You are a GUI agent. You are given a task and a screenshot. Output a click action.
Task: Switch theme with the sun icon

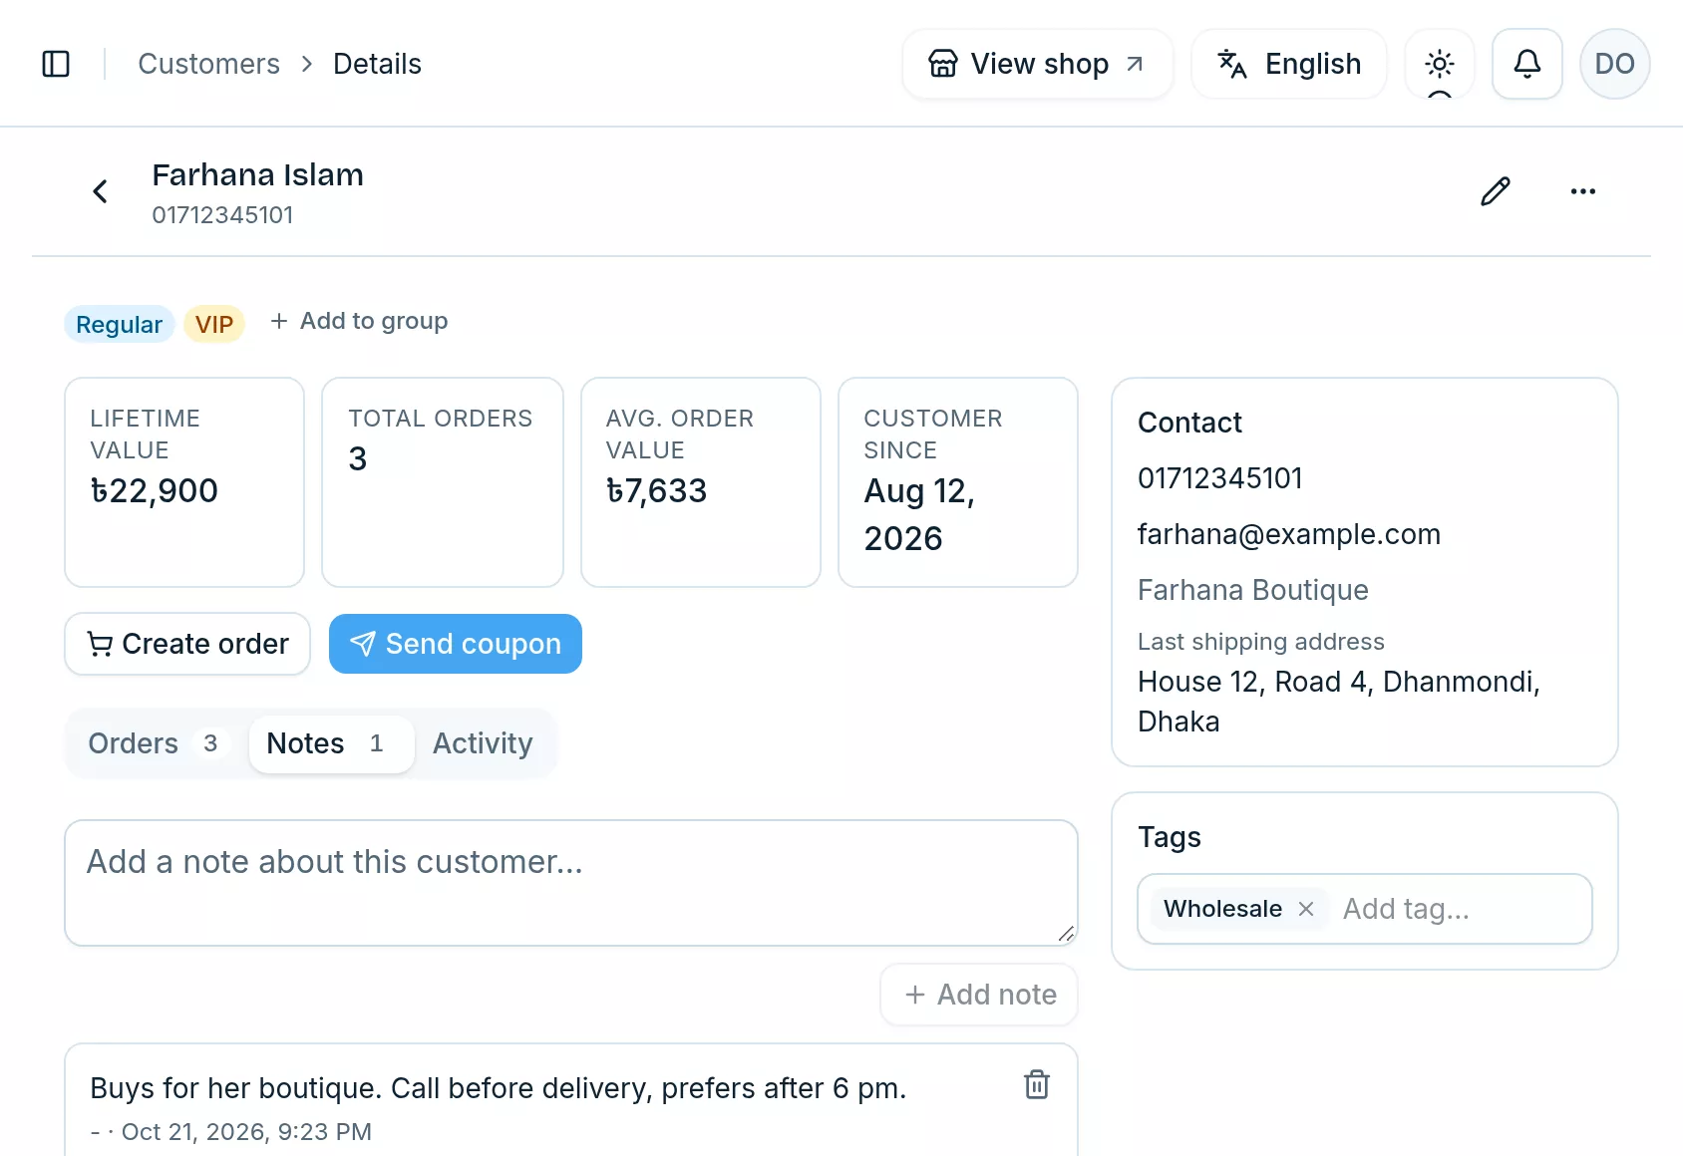(x=1440, y=64)
